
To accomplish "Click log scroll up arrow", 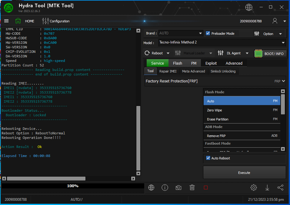I will click(138, 30).
